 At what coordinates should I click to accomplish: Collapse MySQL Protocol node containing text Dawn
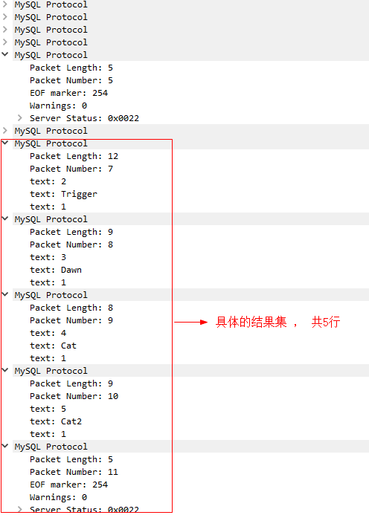pyautogui.click(x=5, y=218)
